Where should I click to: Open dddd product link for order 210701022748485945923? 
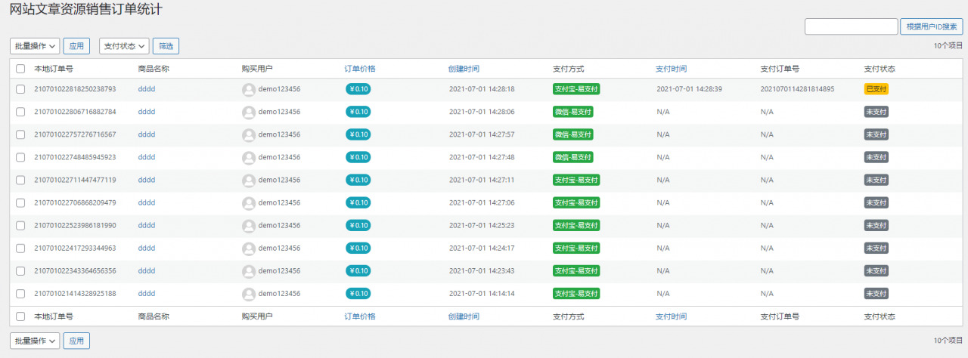tap(146, 157)
